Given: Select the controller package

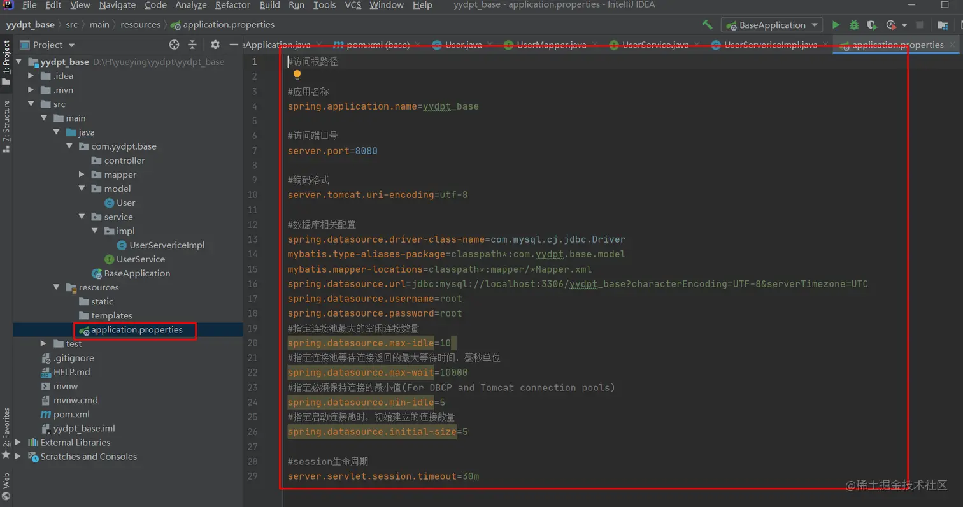Looking at the screenshot, I should 124,161.
